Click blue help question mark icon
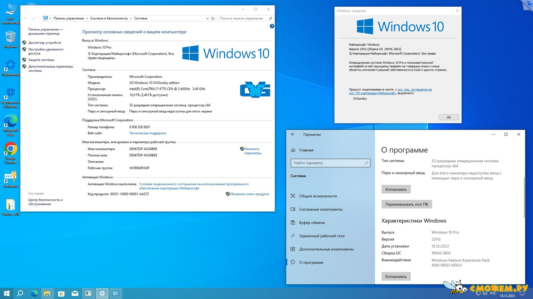 coord(272,27)
